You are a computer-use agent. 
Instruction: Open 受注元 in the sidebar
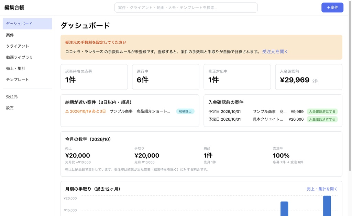pos(27,97)
